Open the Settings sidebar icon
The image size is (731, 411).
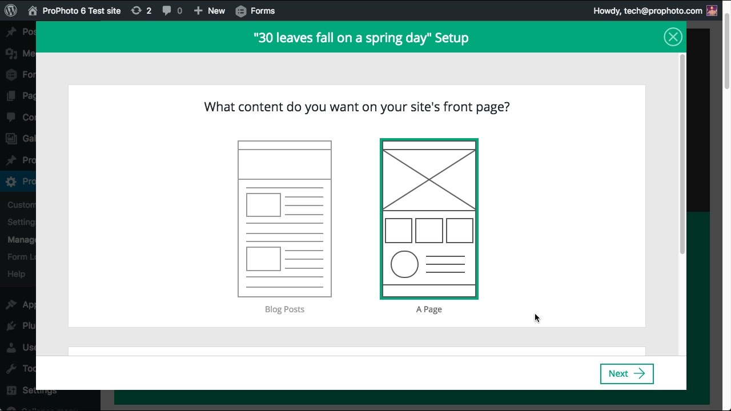tap(11, 390)
